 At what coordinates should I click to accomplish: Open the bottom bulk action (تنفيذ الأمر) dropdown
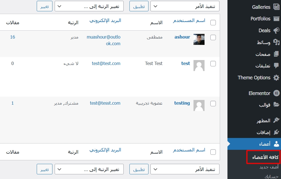click(185, 169)
